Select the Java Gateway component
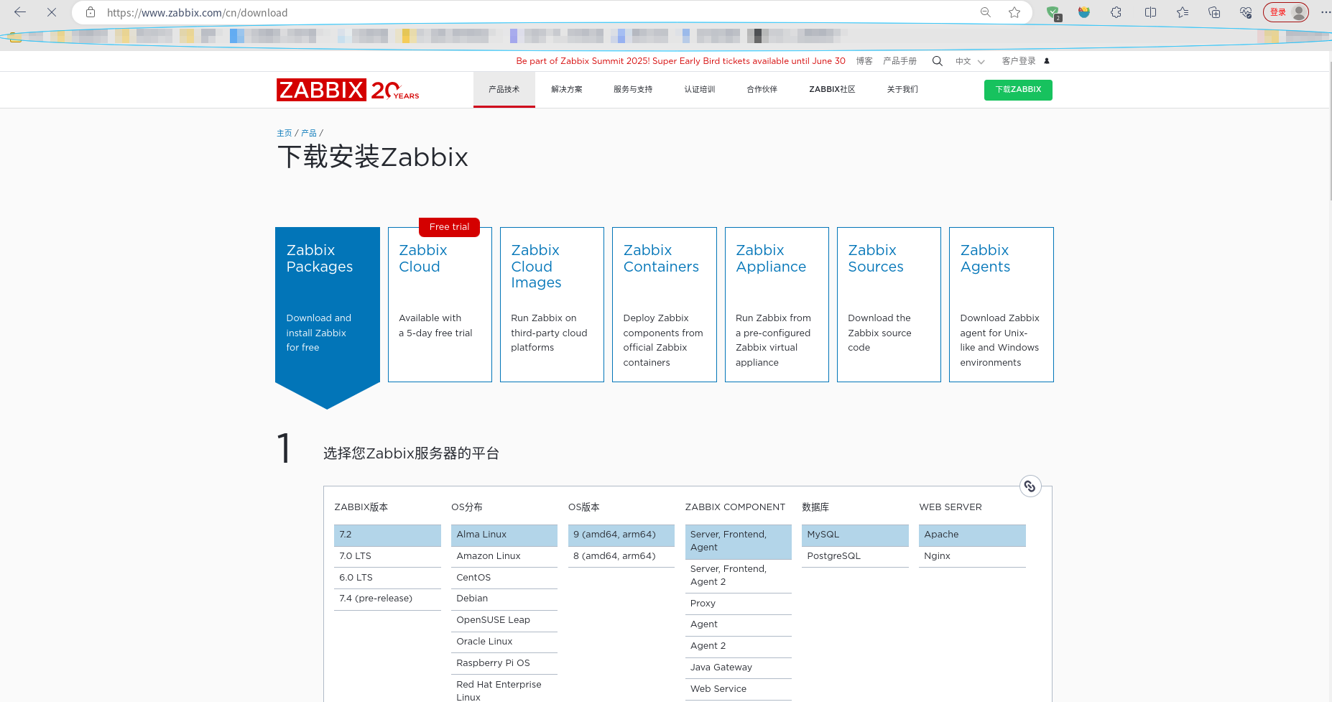 click(739, 668)
